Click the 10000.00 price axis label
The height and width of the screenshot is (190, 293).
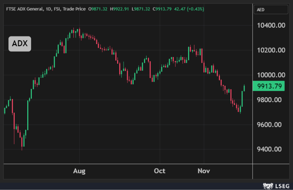[271, 75]
